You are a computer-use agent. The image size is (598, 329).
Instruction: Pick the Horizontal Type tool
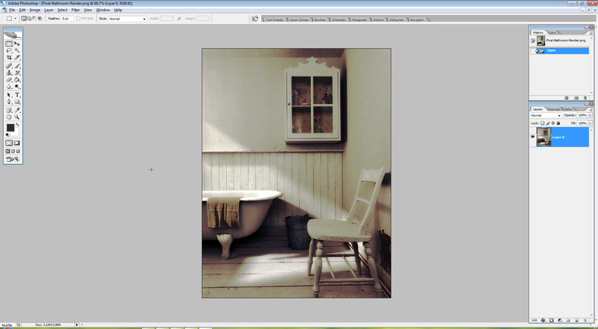coord(17,95)
